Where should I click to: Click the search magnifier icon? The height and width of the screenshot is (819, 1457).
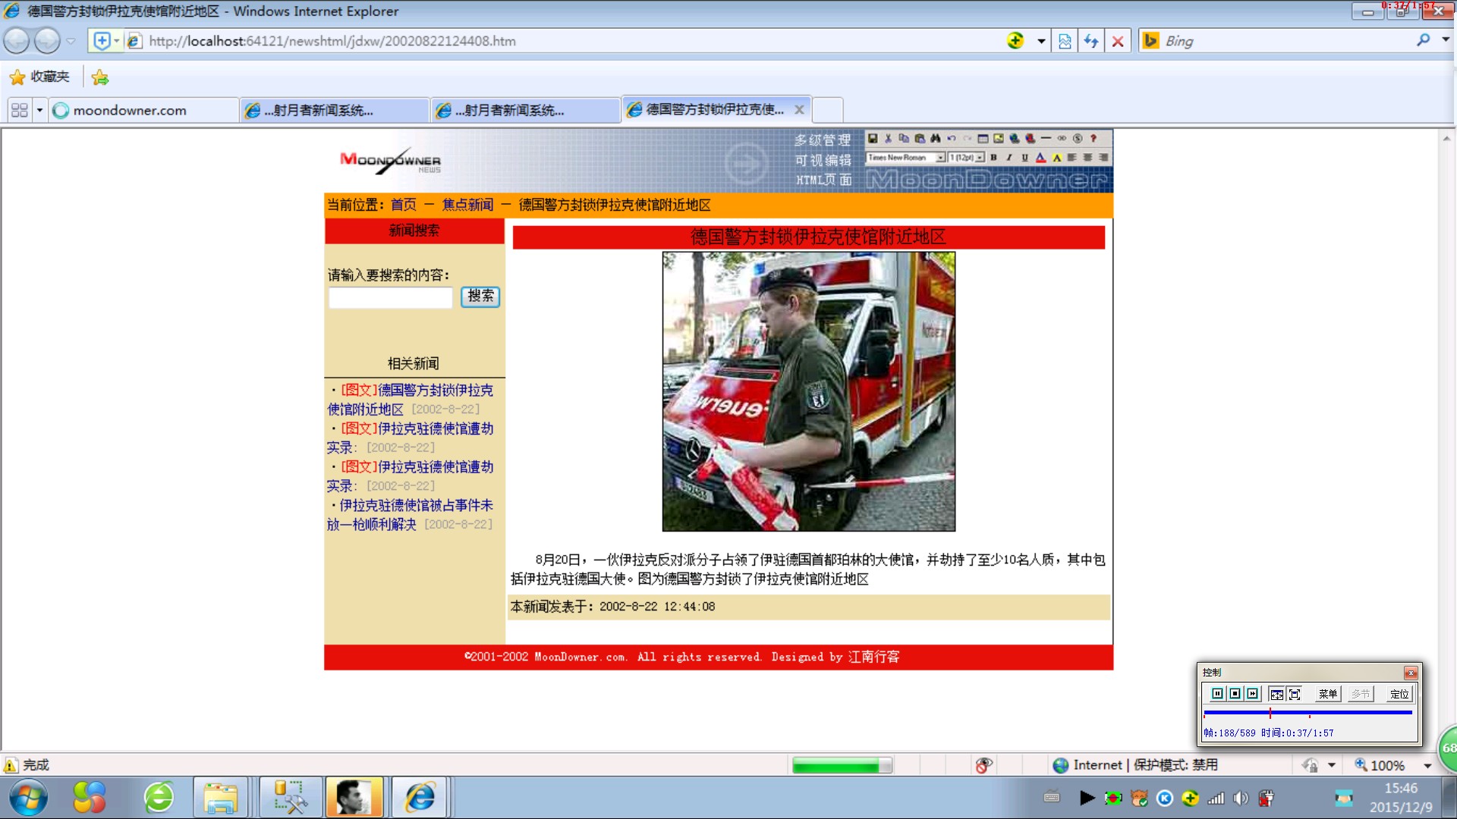click(x=1423, y=40)
